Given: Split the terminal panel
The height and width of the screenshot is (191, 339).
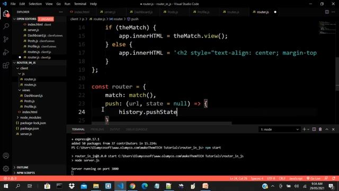Looking at the screenshot, I should 314,129.
